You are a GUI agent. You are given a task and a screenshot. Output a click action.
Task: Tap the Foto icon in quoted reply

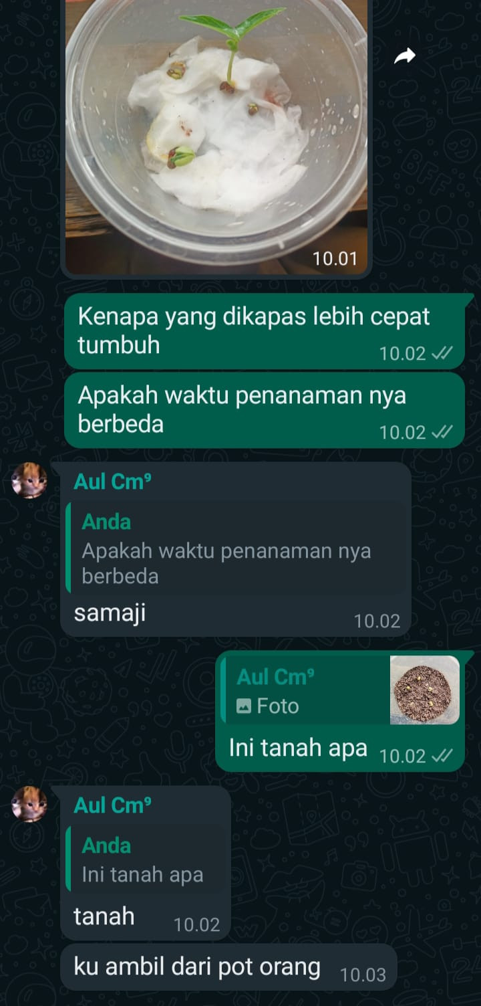coord(245,706)
